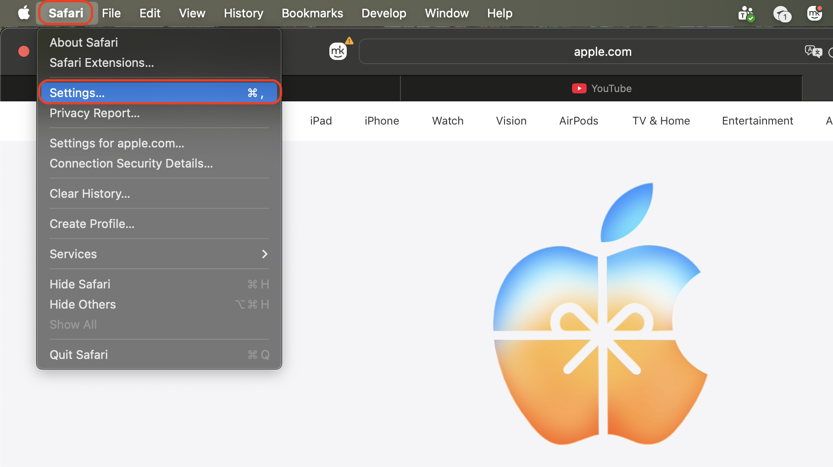Toggle Hide Others in the Safari menu
Image resolution: width=833 pixels, height=467 pixels.
coord(83,304)
